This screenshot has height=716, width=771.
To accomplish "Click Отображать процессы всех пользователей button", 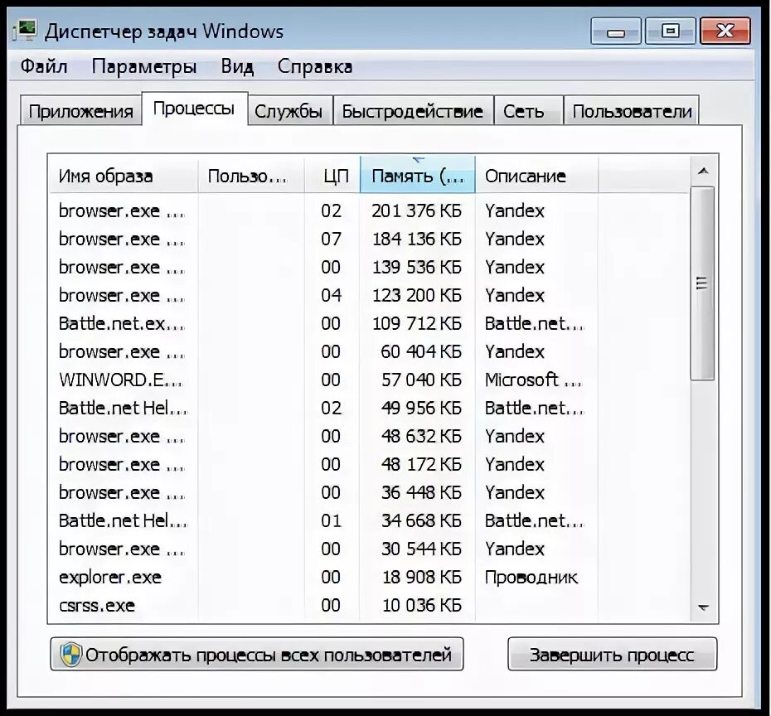I will click(x=257, y=654).
